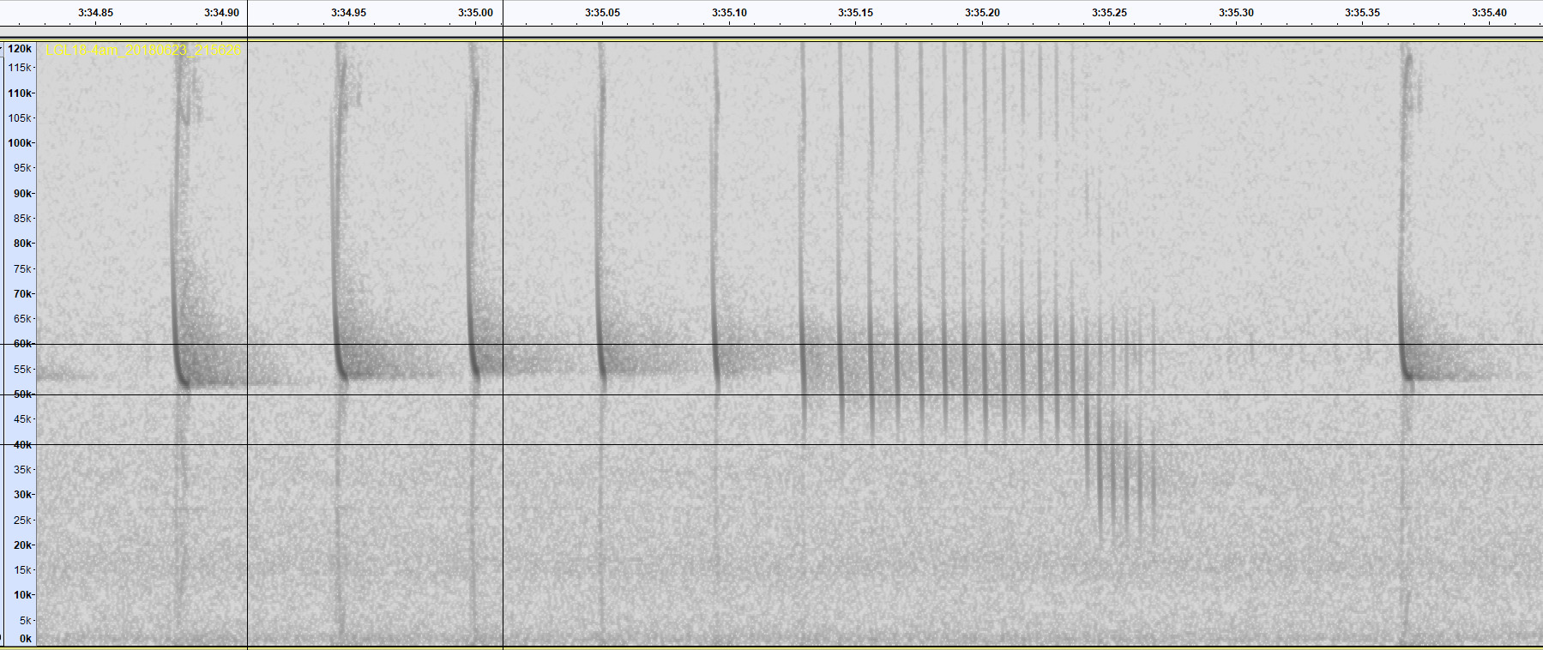
Task: Click the 65k frequency axis label
Action: tap(22, 319)
